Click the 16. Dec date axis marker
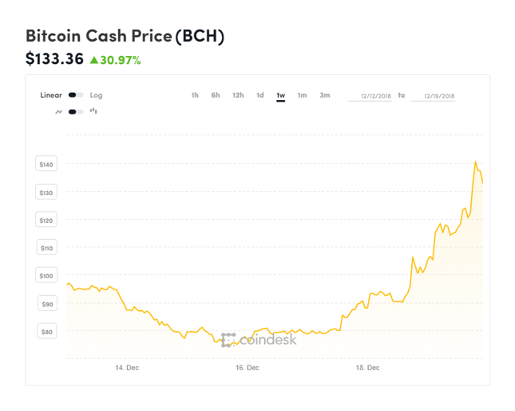This screenshot has height=411, width=515. 248,368
